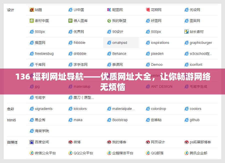Screen dimensions: 225x163
Task: Visit the graphicburger link
Action: point(201,43)
